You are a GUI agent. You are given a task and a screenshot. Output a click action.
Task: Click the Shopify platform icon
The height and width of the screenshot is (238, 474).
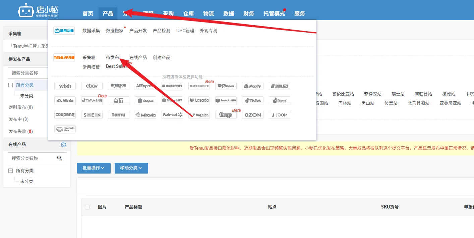click(252, 86)
